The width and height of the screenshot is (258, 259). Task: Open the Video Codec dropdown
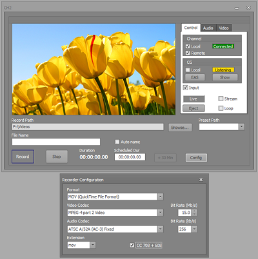pos(161,213)
